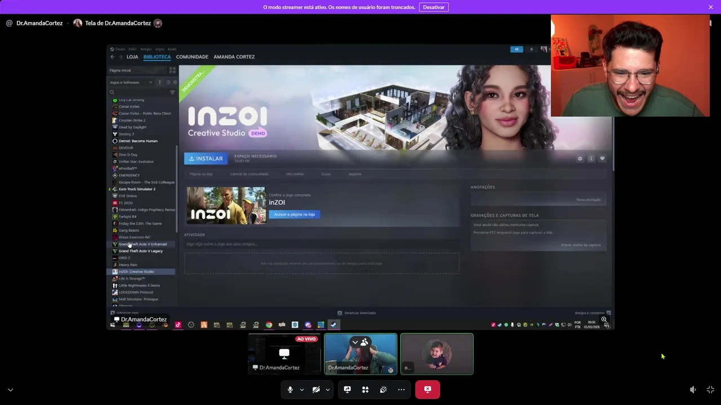Click the library search field
The width and height of the screenshot is (721, 405).
tap(139, 92)
